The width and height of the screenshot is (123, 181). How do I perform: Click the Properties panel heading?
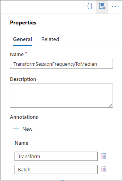point(23,23)
